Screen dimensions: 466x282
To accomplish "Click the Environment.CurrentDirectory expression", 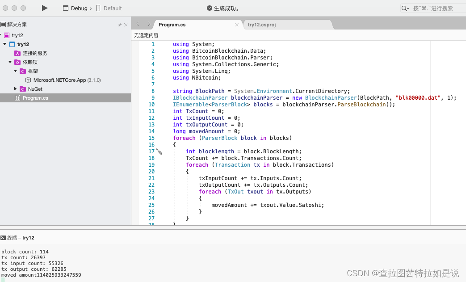I will tap(303, 91).
